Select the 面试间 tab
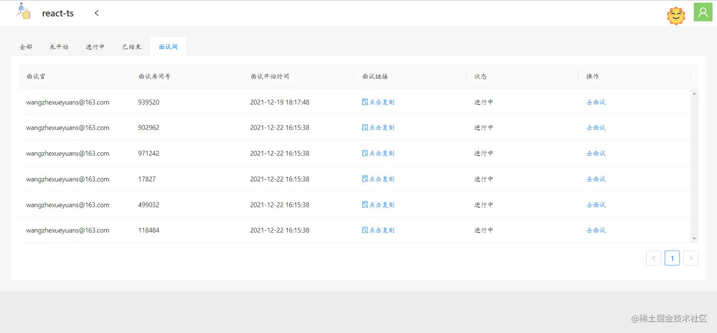717x333 pixels. [168, 47]
